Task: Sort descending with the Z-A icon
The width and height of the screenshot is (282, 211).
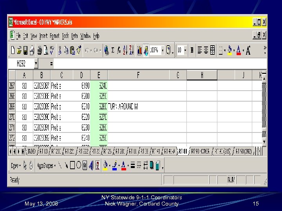Action: tap(132, 50)
